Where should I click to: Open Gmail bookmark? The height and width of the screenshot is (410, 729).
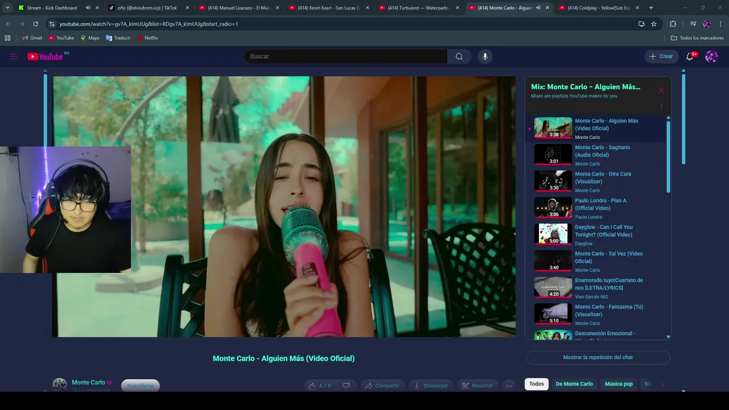(32, 38)
